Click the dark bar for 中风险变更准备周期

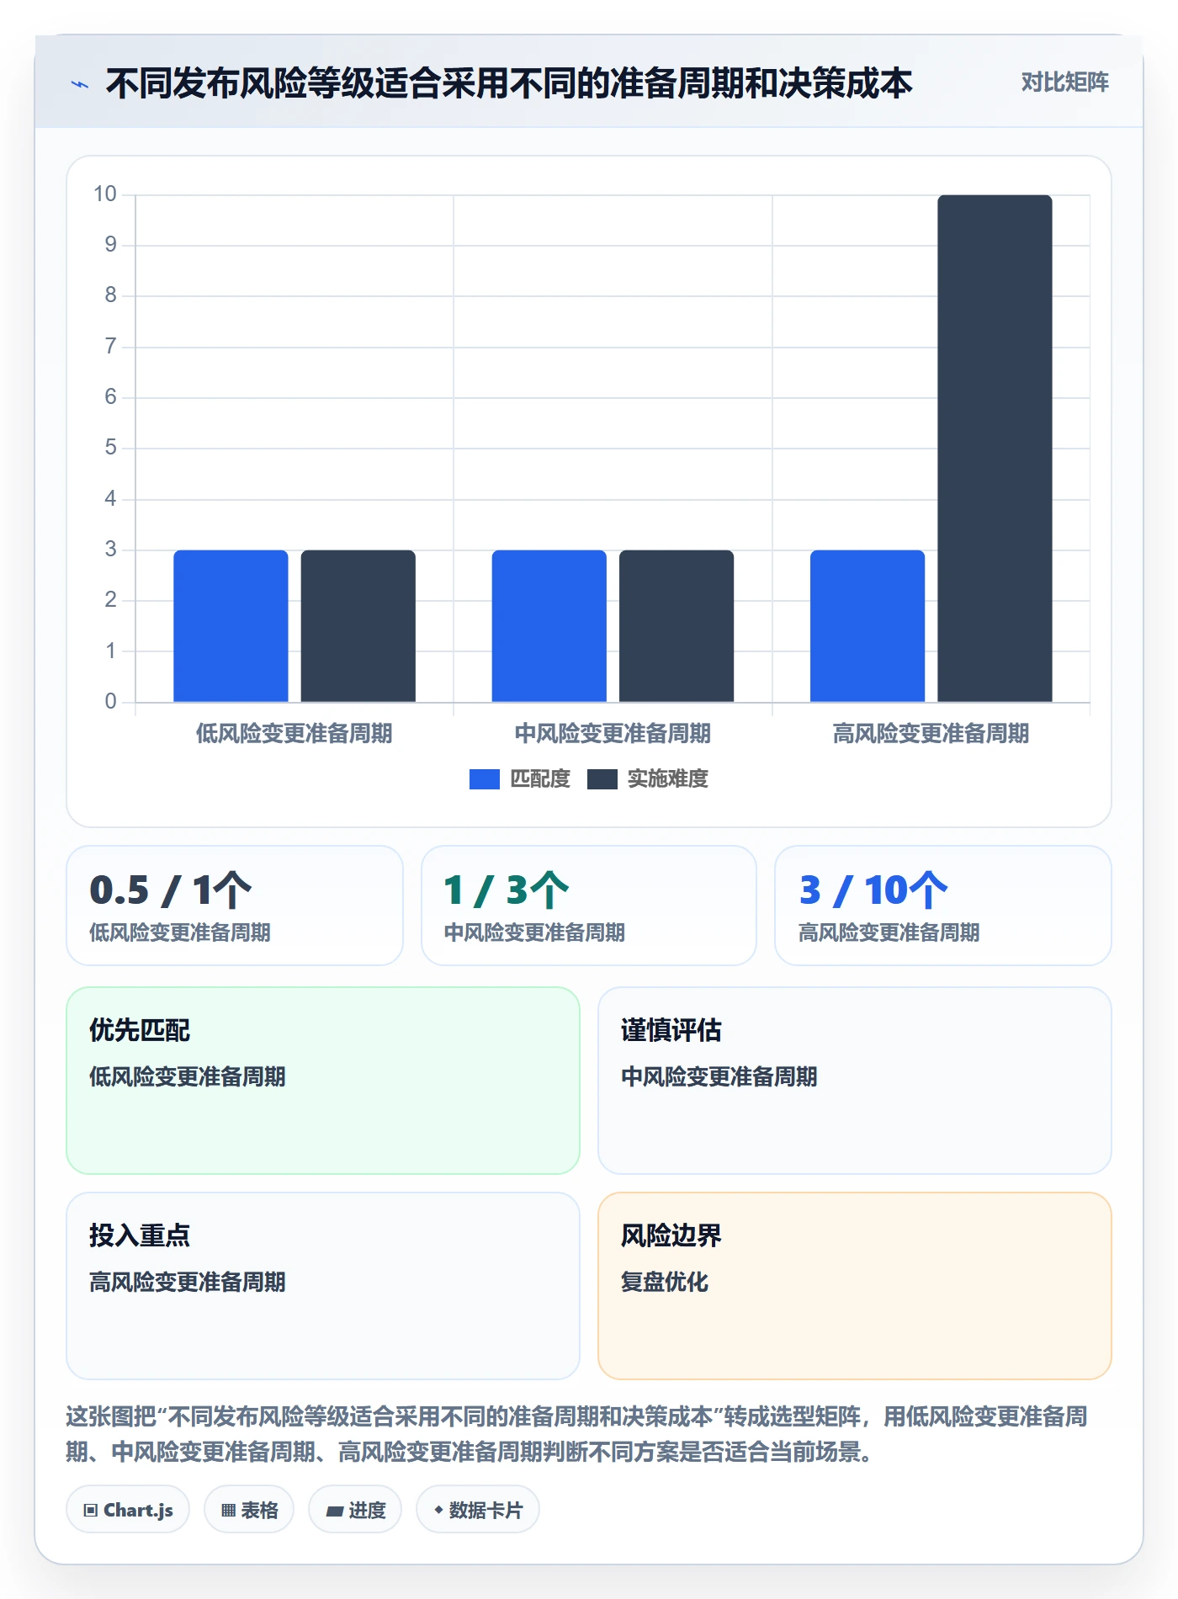point(677,626)
